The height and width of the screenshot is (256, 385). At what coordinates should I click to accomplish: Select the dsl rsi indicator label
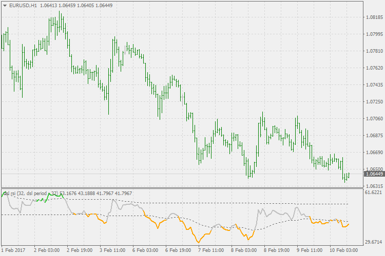coord(31,193)
